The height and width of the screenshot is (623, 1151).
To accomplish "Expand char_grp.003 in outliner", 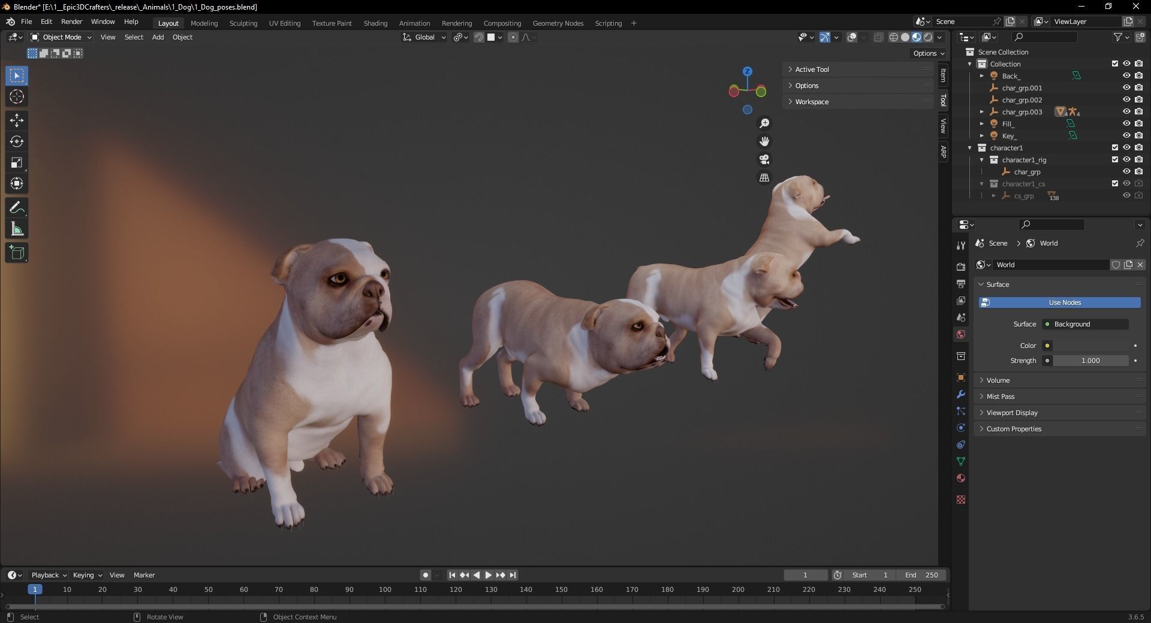I will click(x=982, y=112).
